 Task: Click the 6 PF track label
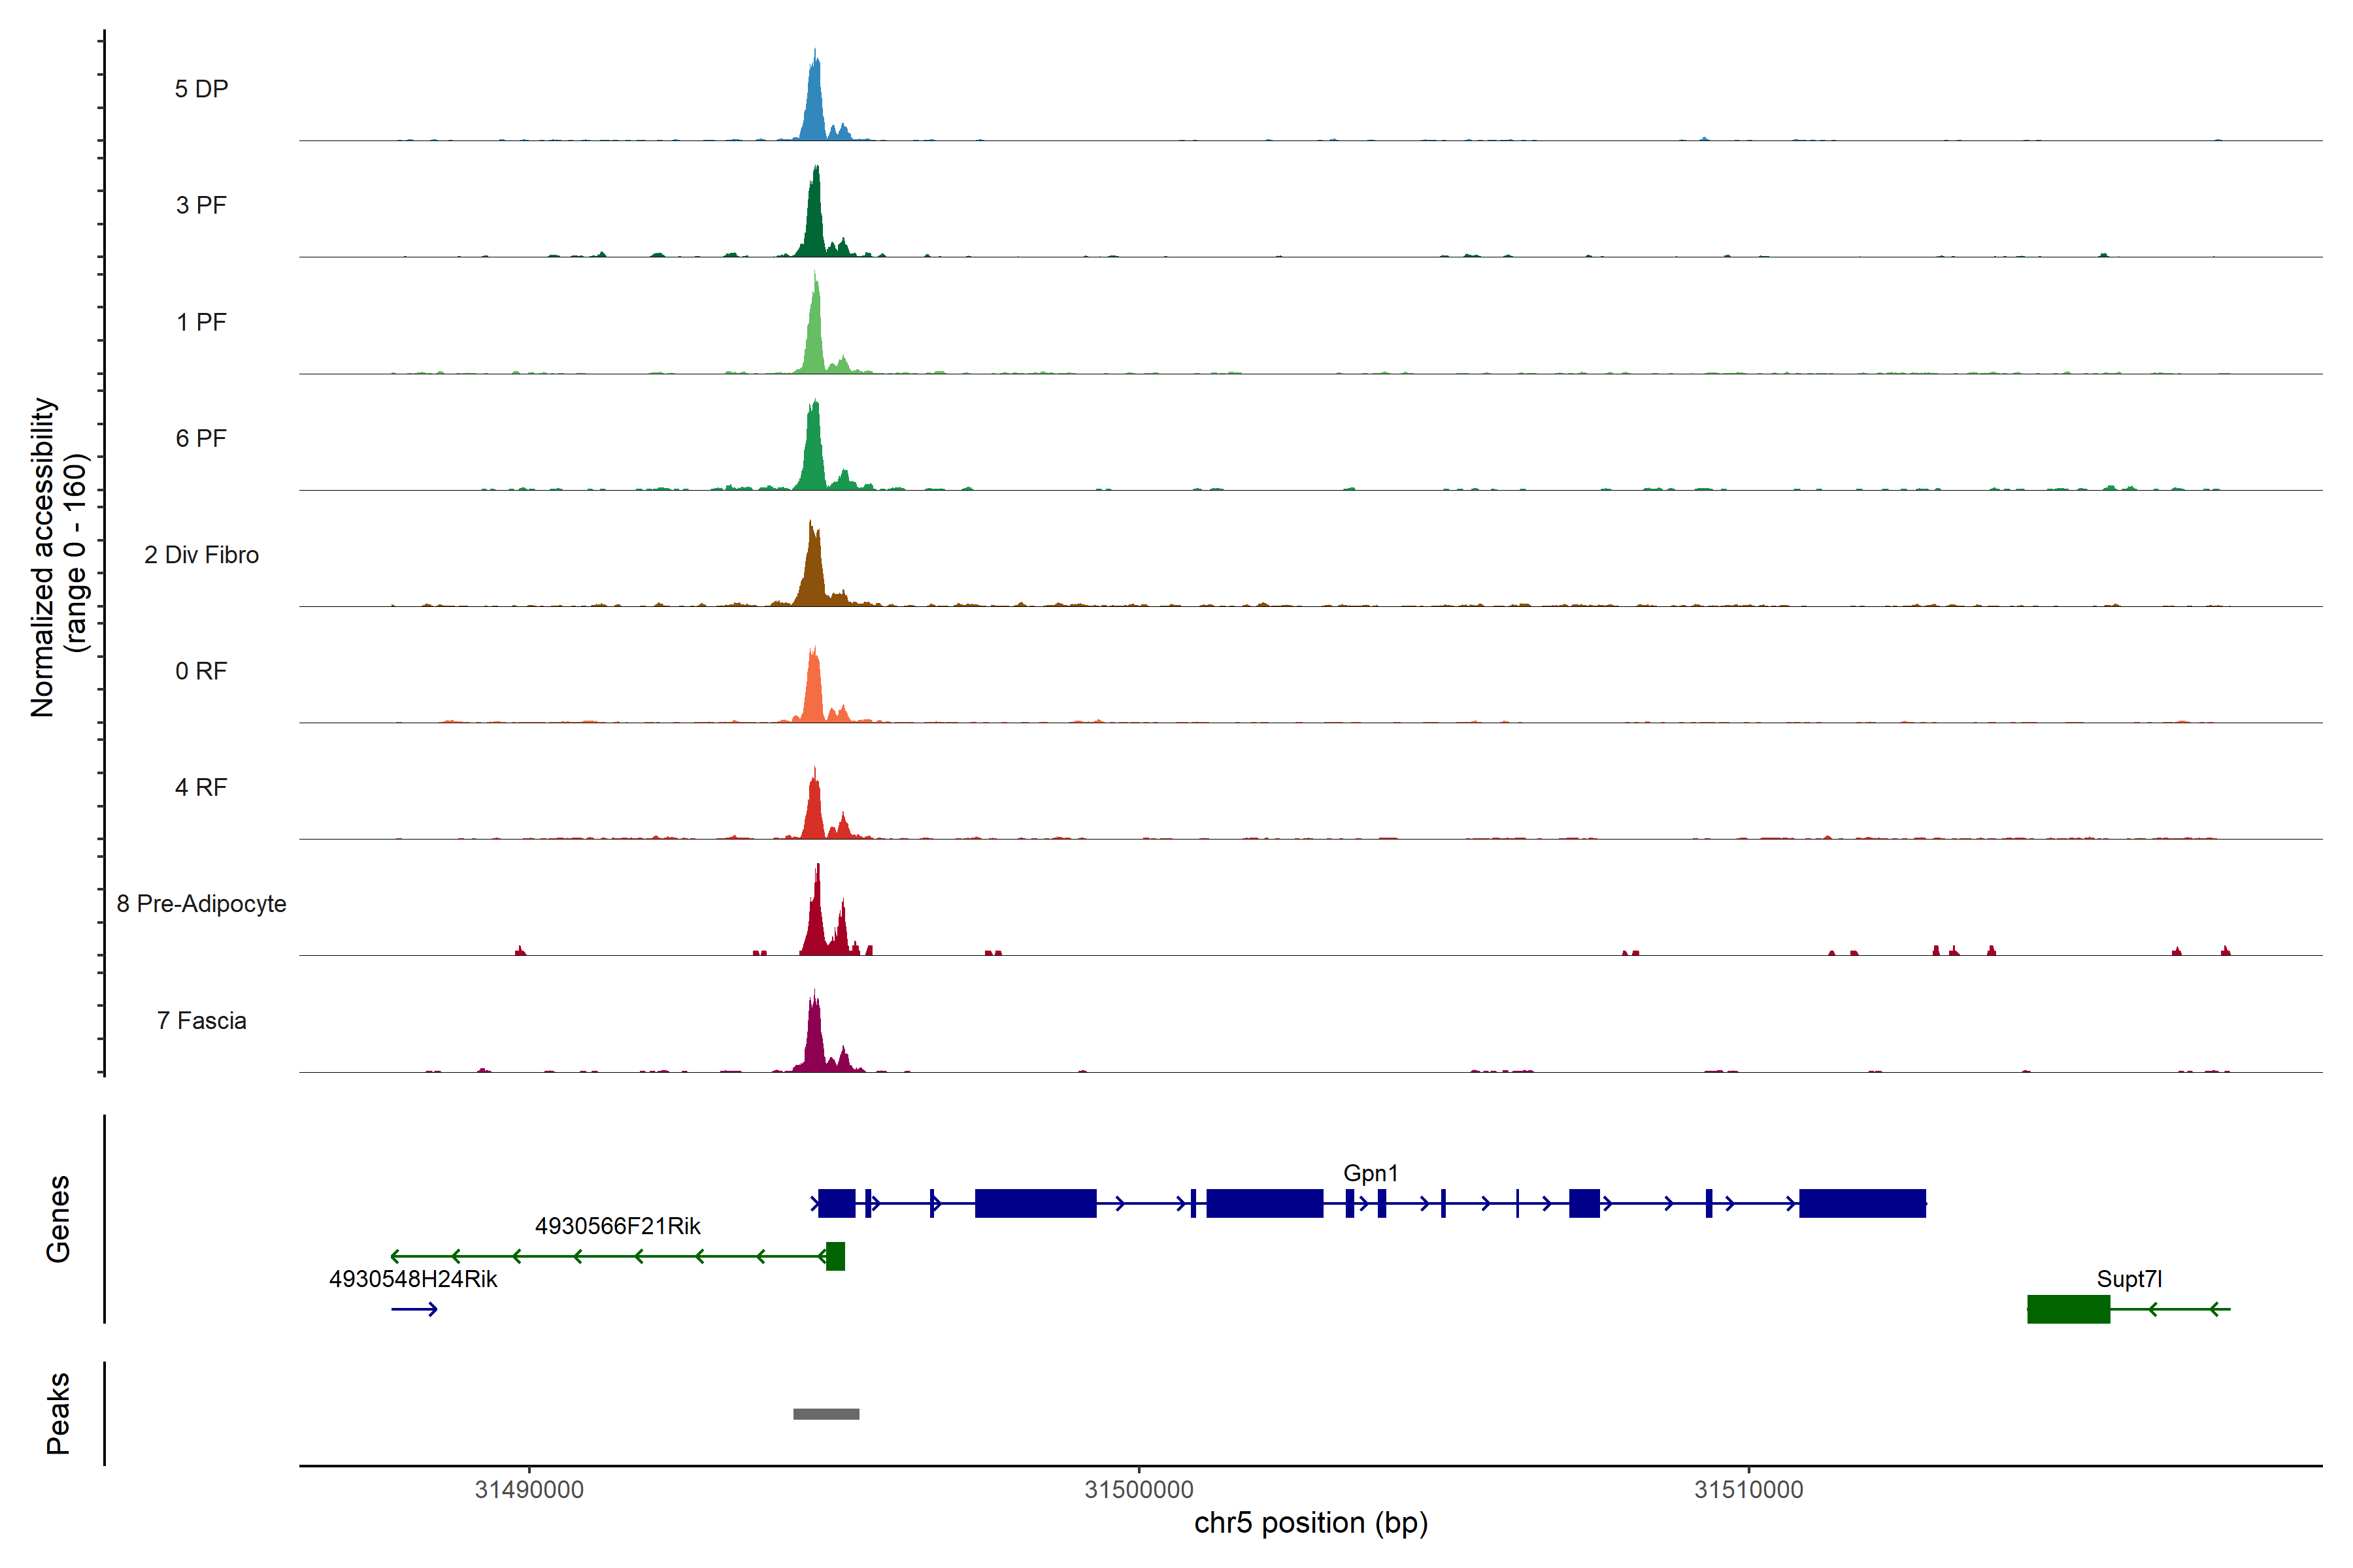201,438
